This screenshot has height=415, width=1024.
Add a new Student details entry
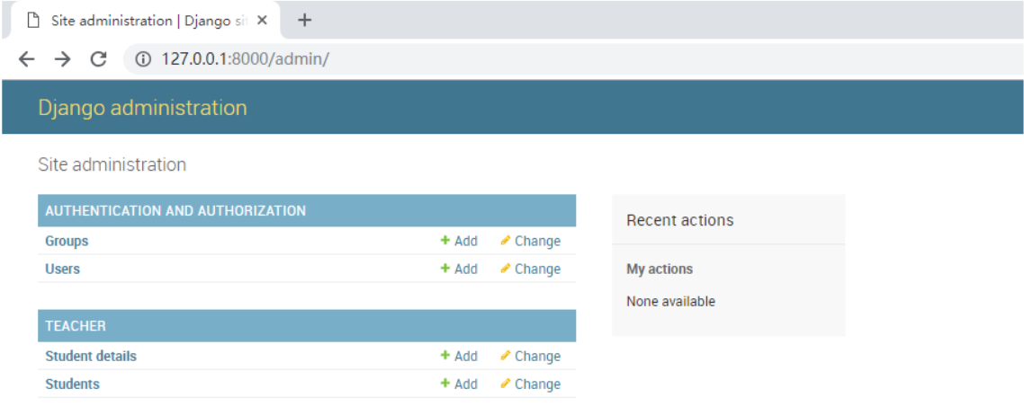[x=459, y=356]
